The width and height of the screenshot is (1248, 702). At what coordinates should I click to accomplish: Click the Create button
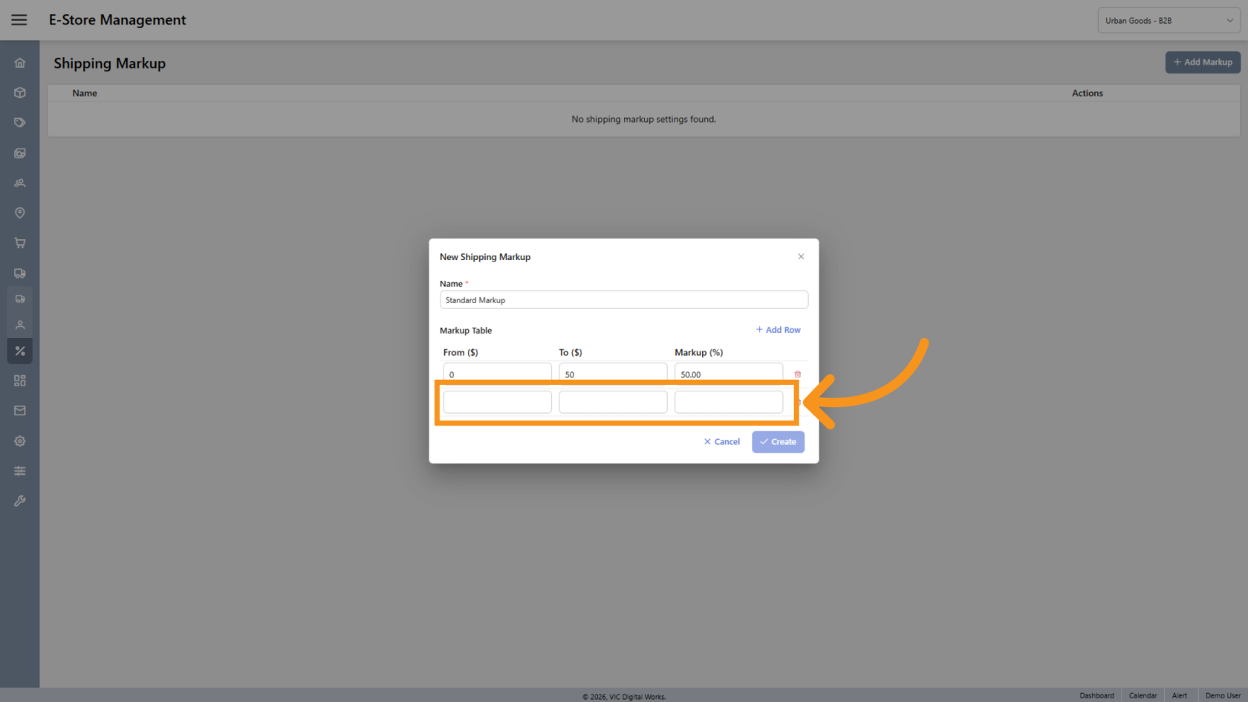778,442
